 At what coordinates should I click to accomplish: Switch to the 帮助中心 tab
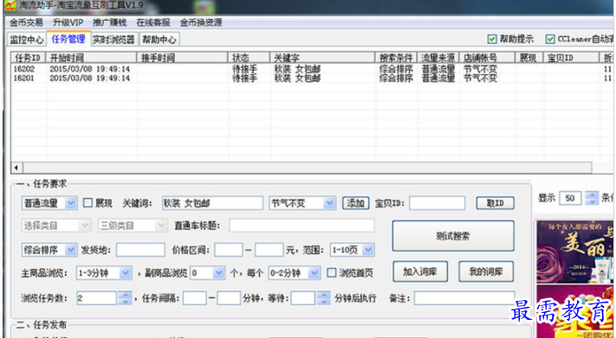[x=159, y=40]
